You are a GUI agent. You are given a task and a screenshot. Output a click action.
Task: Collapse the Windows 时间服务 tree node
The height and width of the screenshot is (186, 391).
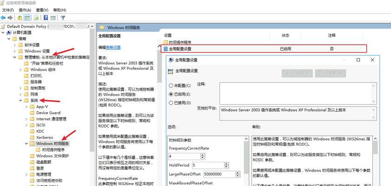tap(27, 144)
